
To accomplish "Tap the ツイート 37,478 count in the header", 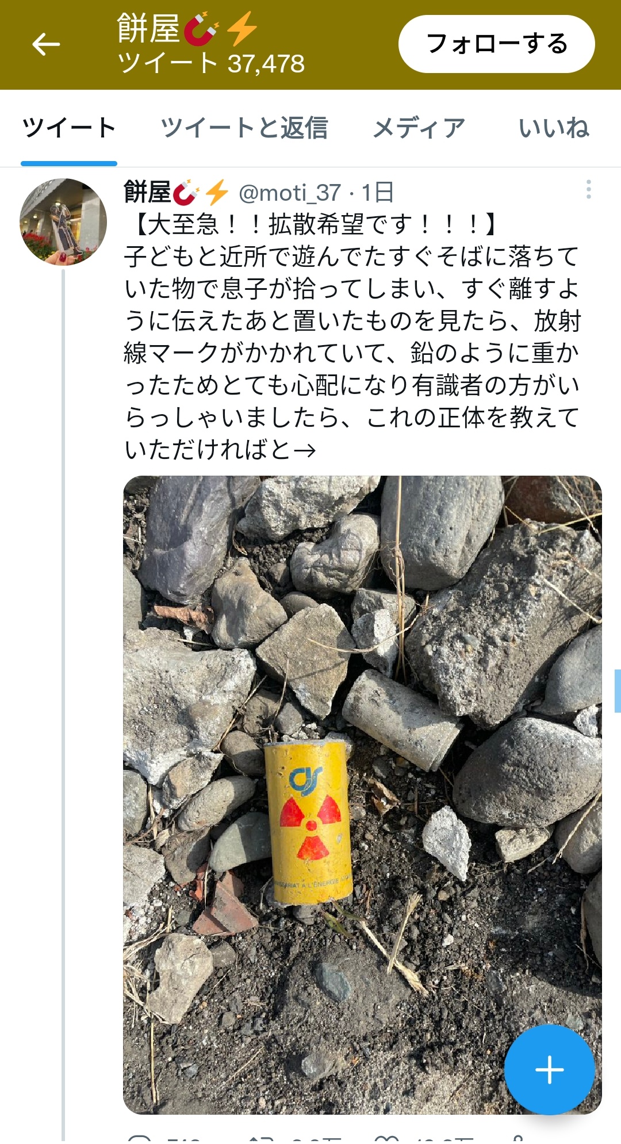I will (x=211, y=63).
